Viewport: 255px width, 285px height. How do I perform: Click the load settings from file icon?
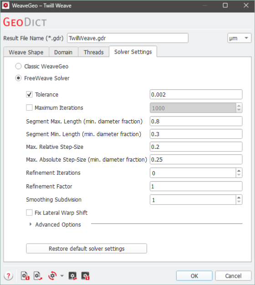38,276
